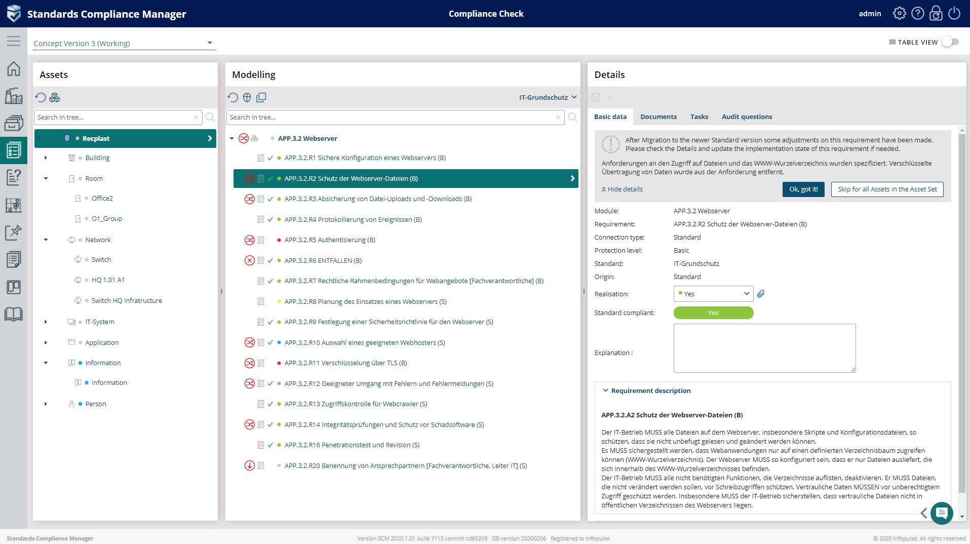Open the factory organization sidebar icon
Image resolution: width=970 pixels, height=544 pixels.
pyautogui.click(x=14, y=96)
